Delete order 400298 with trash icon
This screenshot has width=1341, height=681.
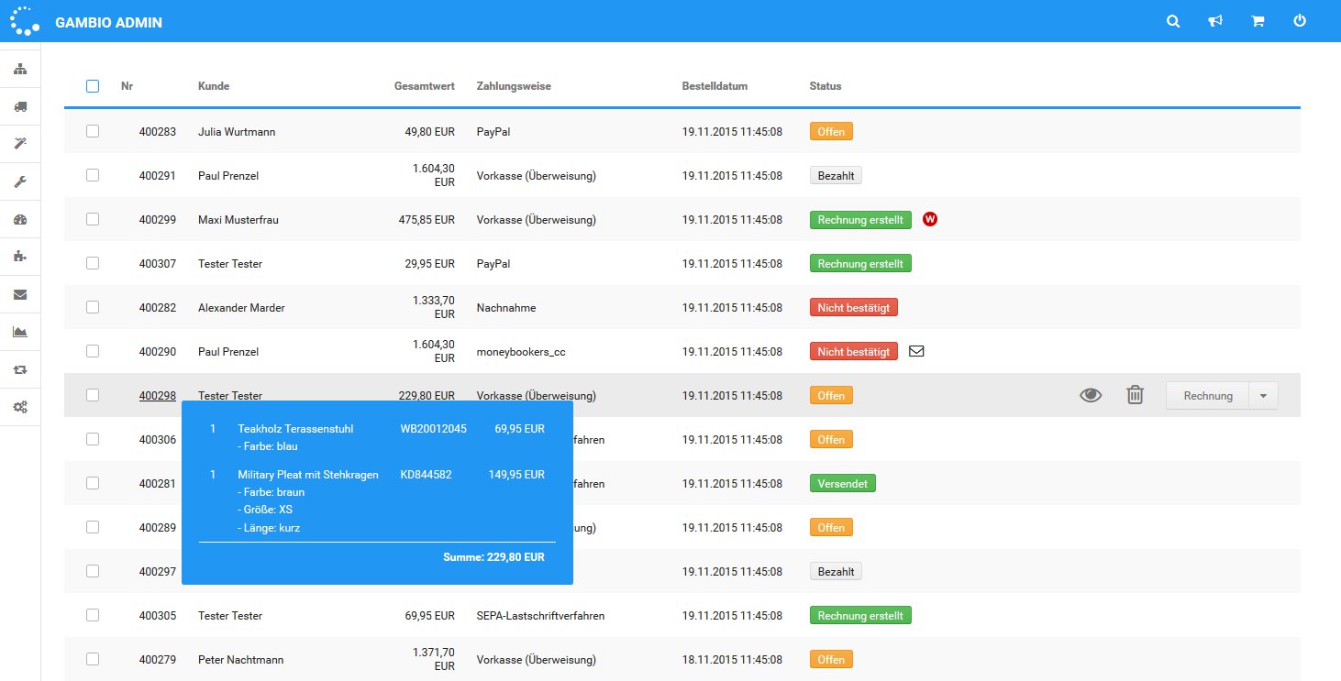pos(1135,395)
